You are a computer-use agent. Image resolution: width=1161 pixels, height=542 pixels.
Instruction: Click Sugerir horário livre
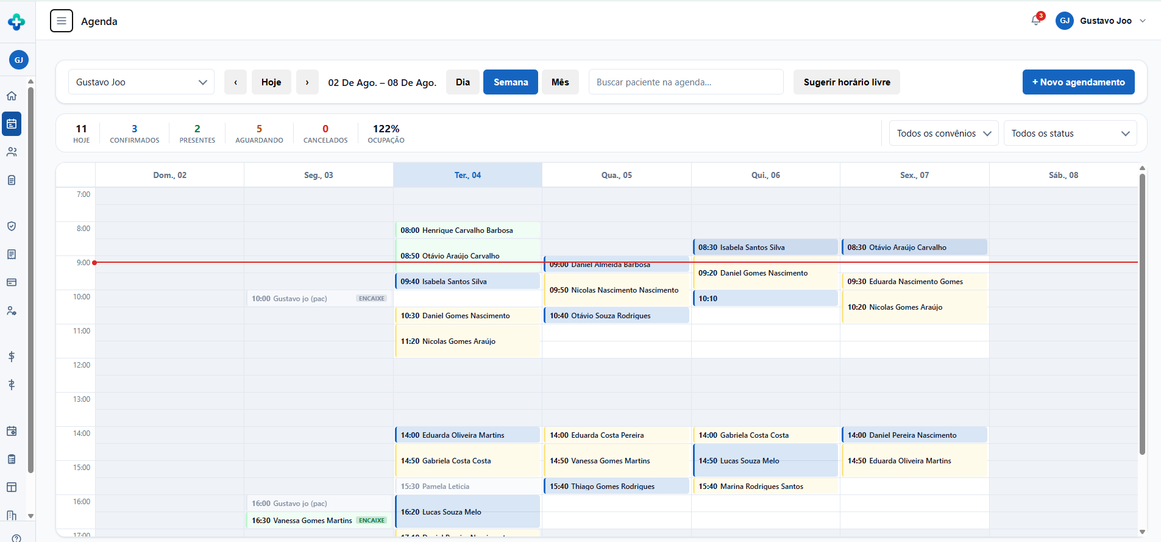[x=847, y=82]
